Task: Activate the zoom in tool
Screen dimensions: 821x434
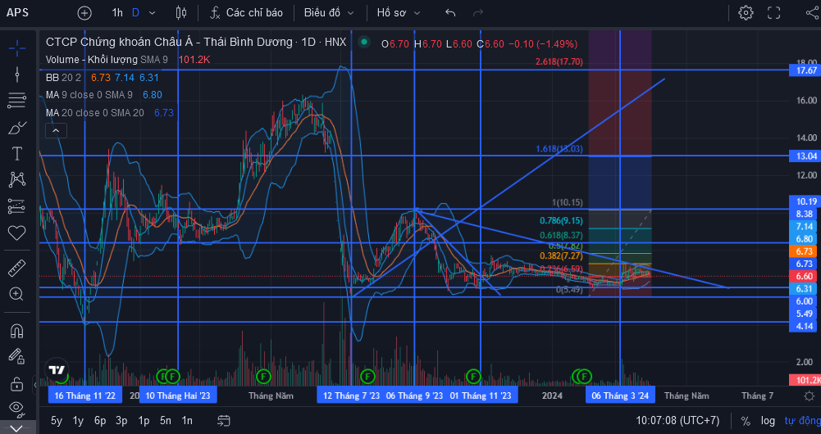Action: coord(16,295)
